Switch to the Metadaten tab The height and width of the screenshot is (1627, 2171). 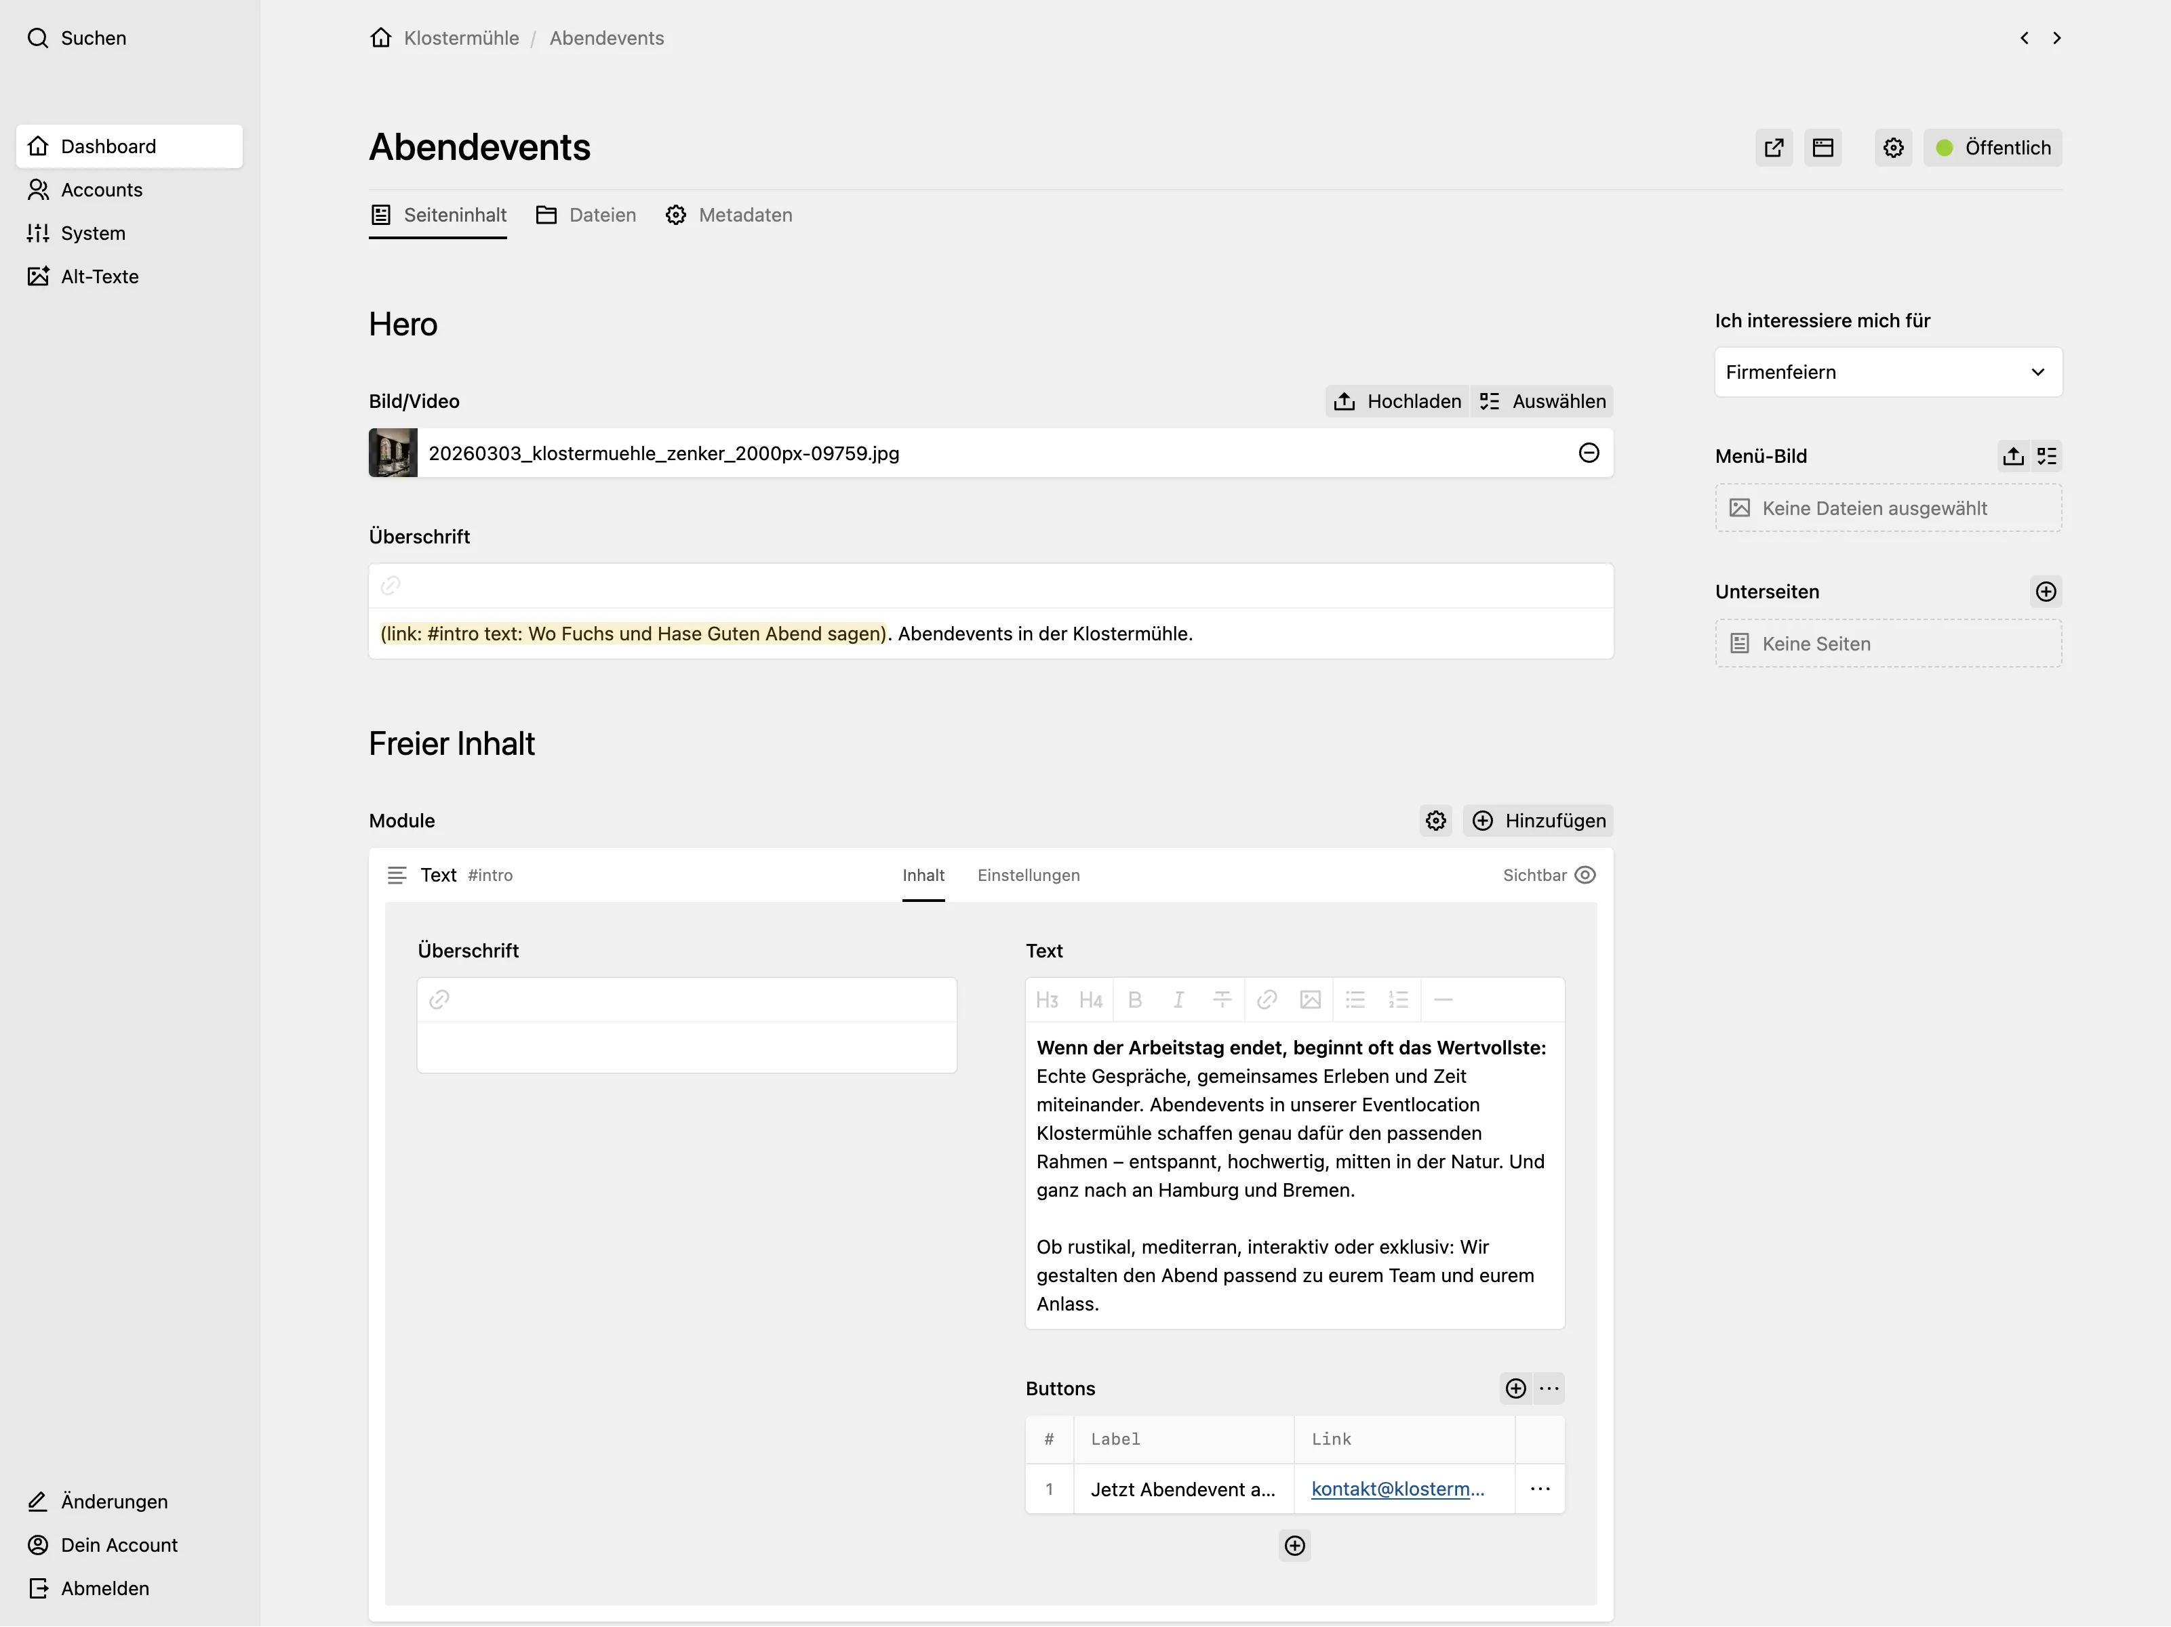pos(728,215)
